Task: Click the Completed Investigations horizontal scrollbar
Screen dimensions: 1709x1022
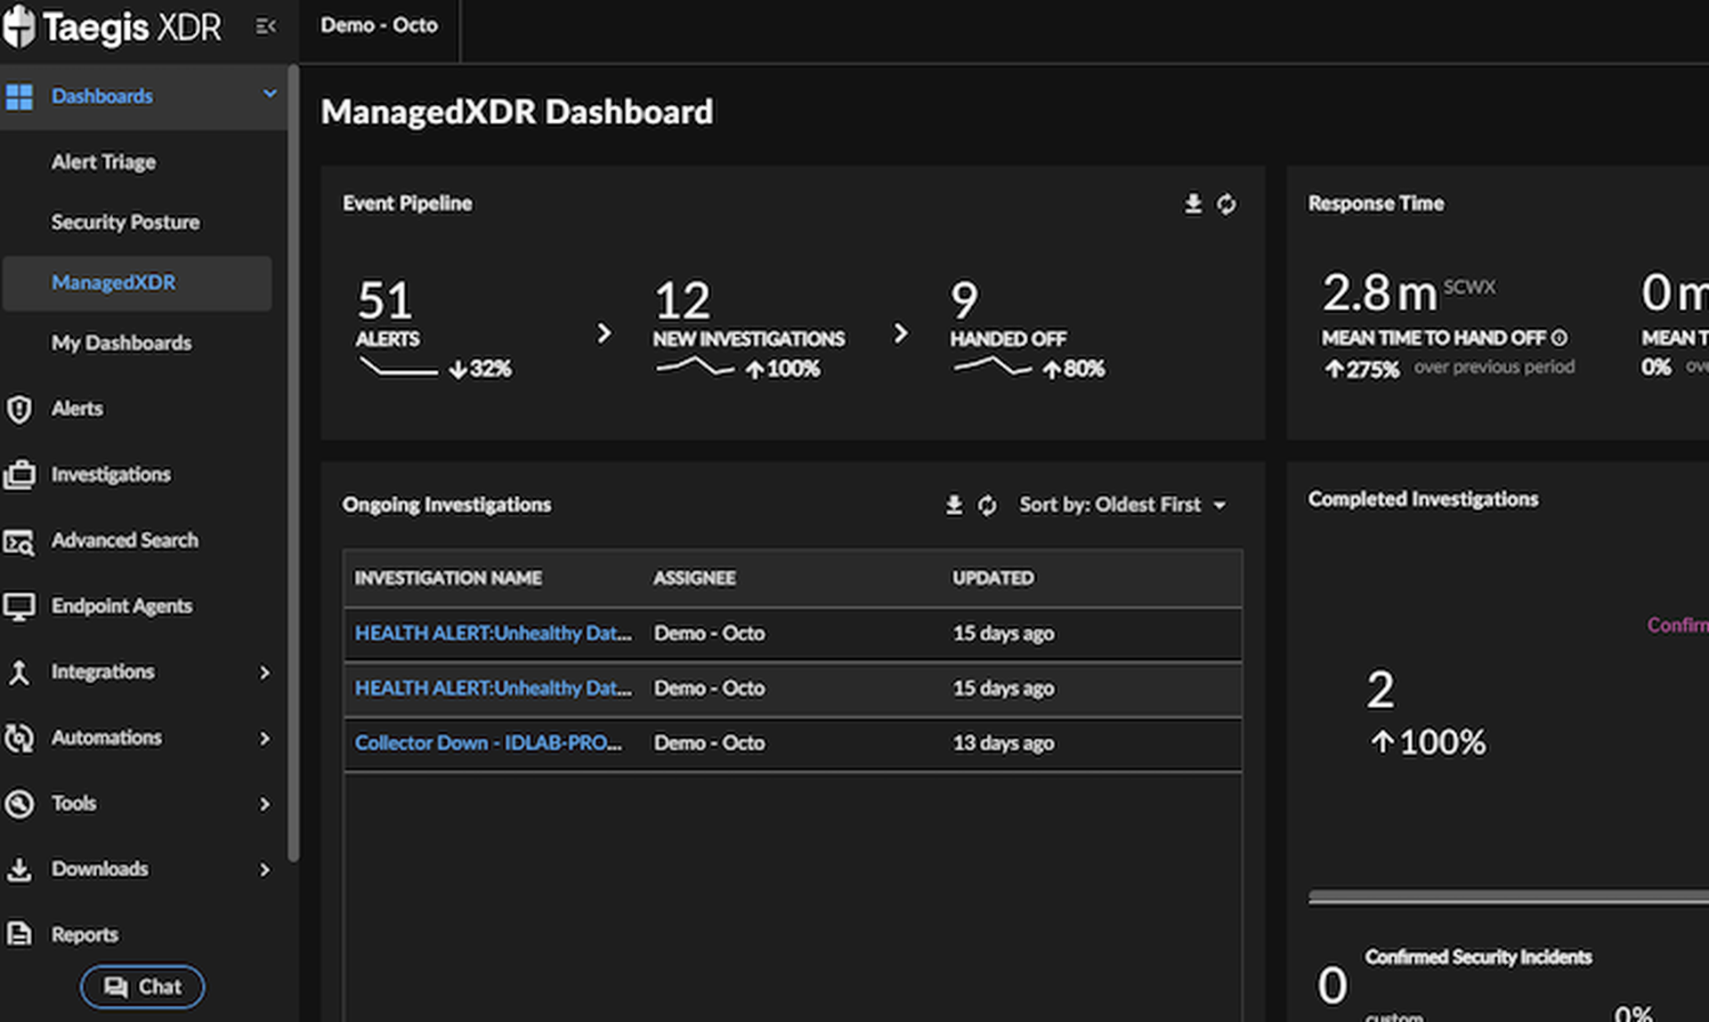Action: pyautogui.click(x=1509, y=897)
